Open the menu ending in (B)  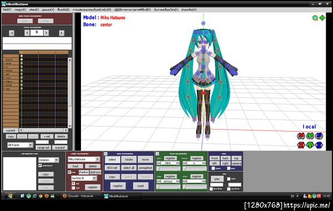click(63, 10)
